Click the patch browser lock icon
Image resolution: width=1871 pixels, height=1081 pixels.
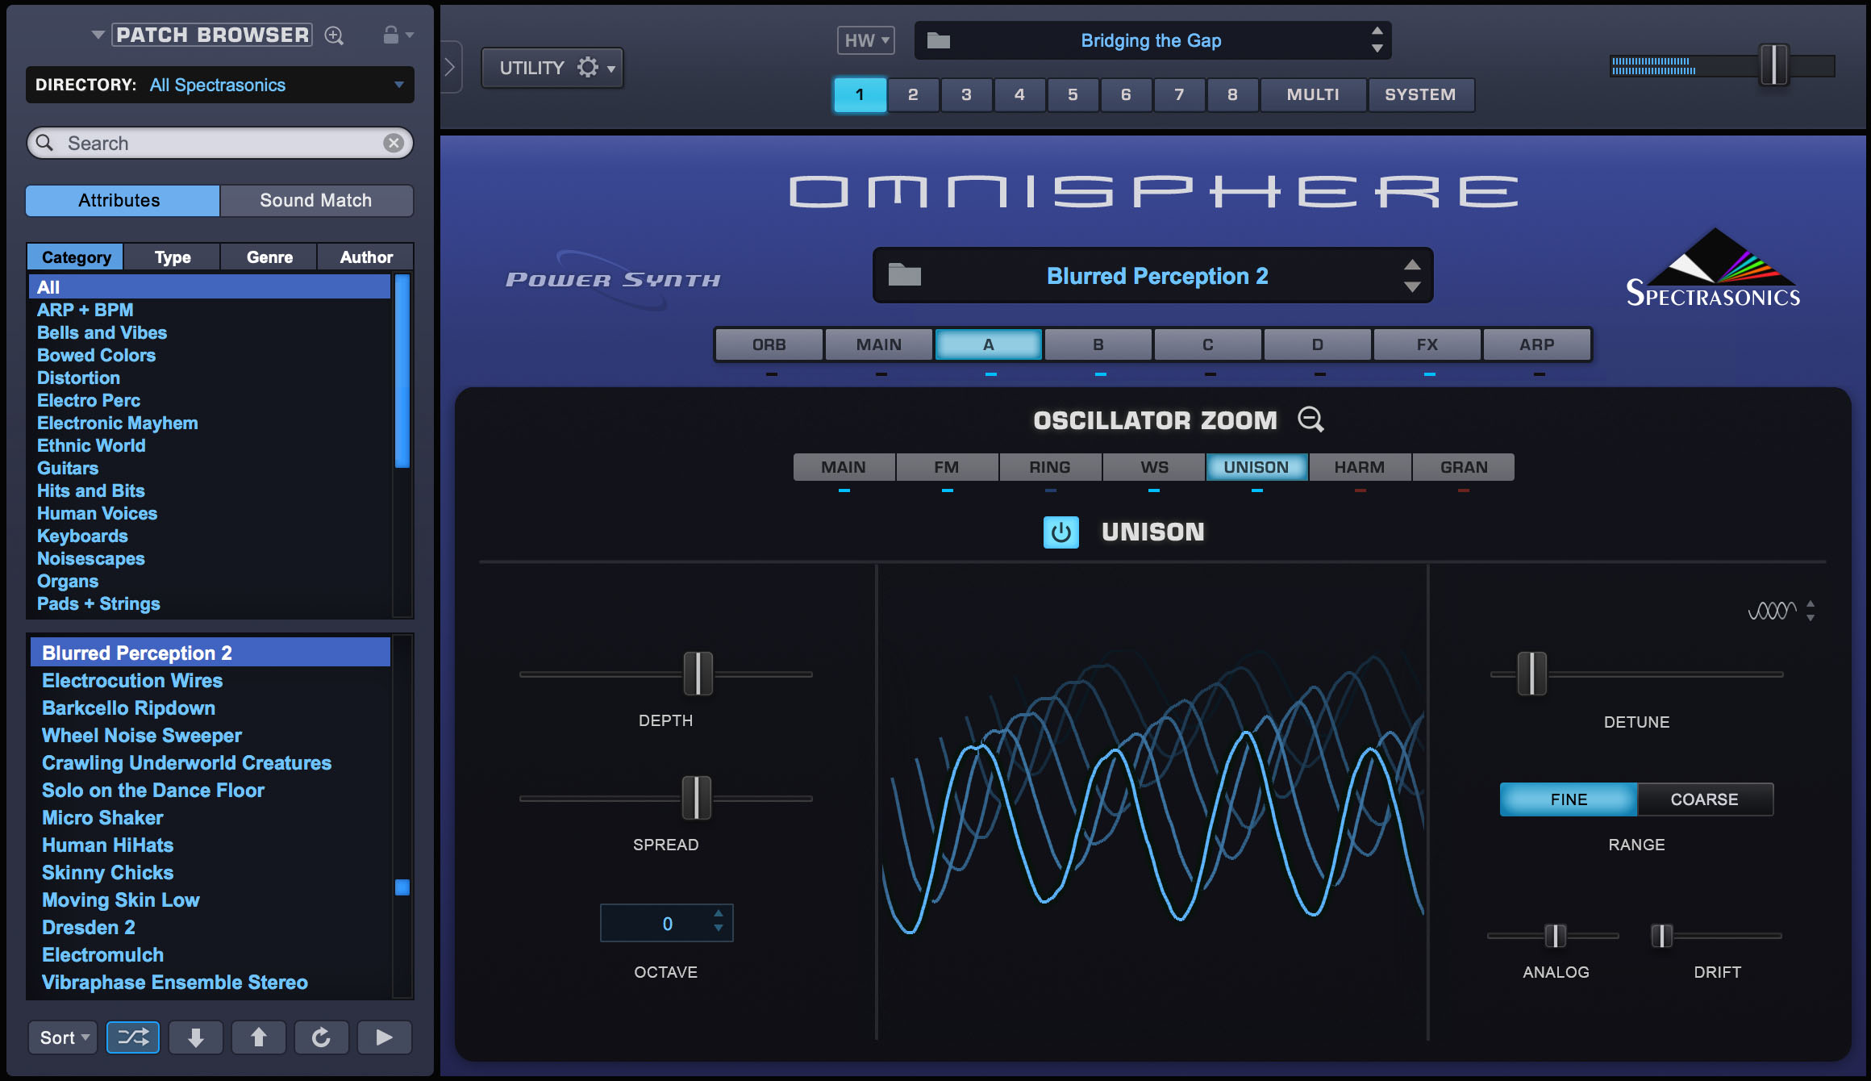(x=391, y=35)
